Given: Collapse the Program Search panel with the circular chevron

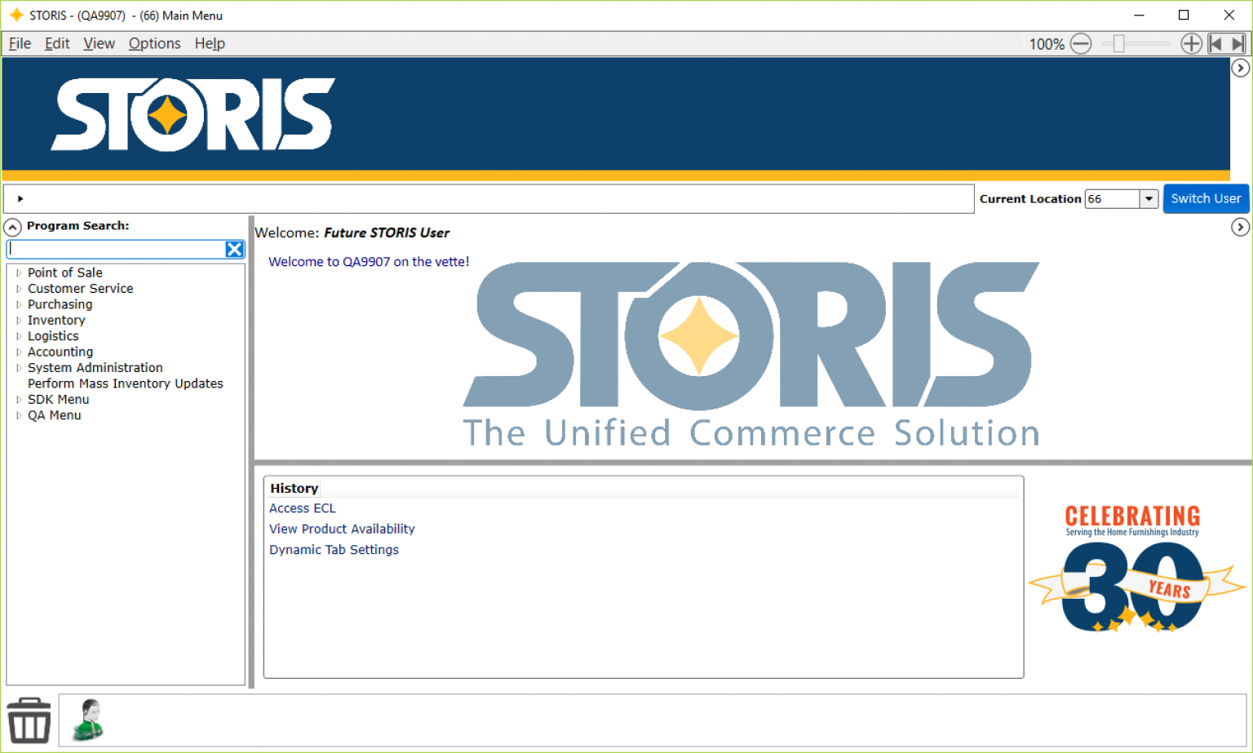Looking at the screenshot, I should point(12,227).
